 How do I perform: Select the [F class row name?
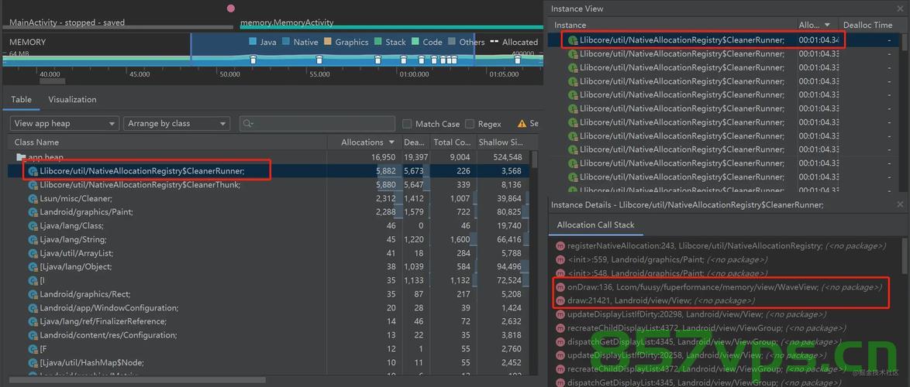pos(43,349)
